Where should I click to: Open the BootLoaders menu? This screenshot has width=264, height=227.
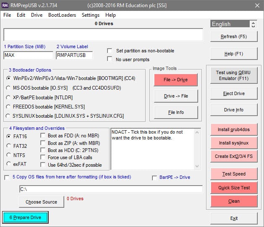pyautogui.click(x=62, y=15)
